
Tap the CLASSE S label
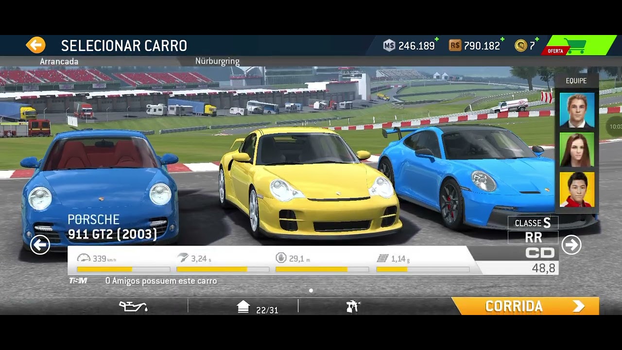click(533, 223)
